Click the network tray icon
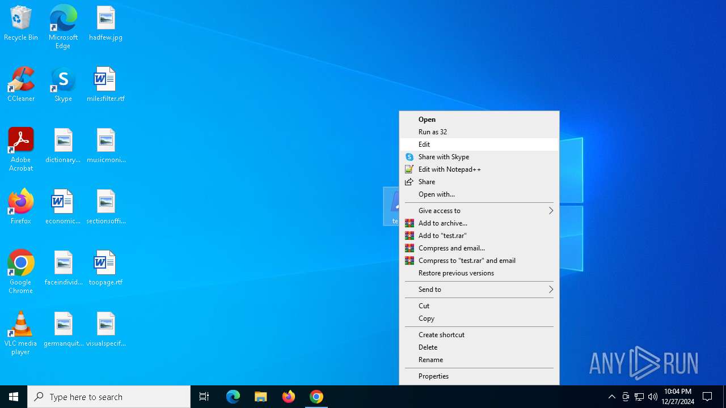The height and width of the screenshot is (408, 726). tap(639, 397)
